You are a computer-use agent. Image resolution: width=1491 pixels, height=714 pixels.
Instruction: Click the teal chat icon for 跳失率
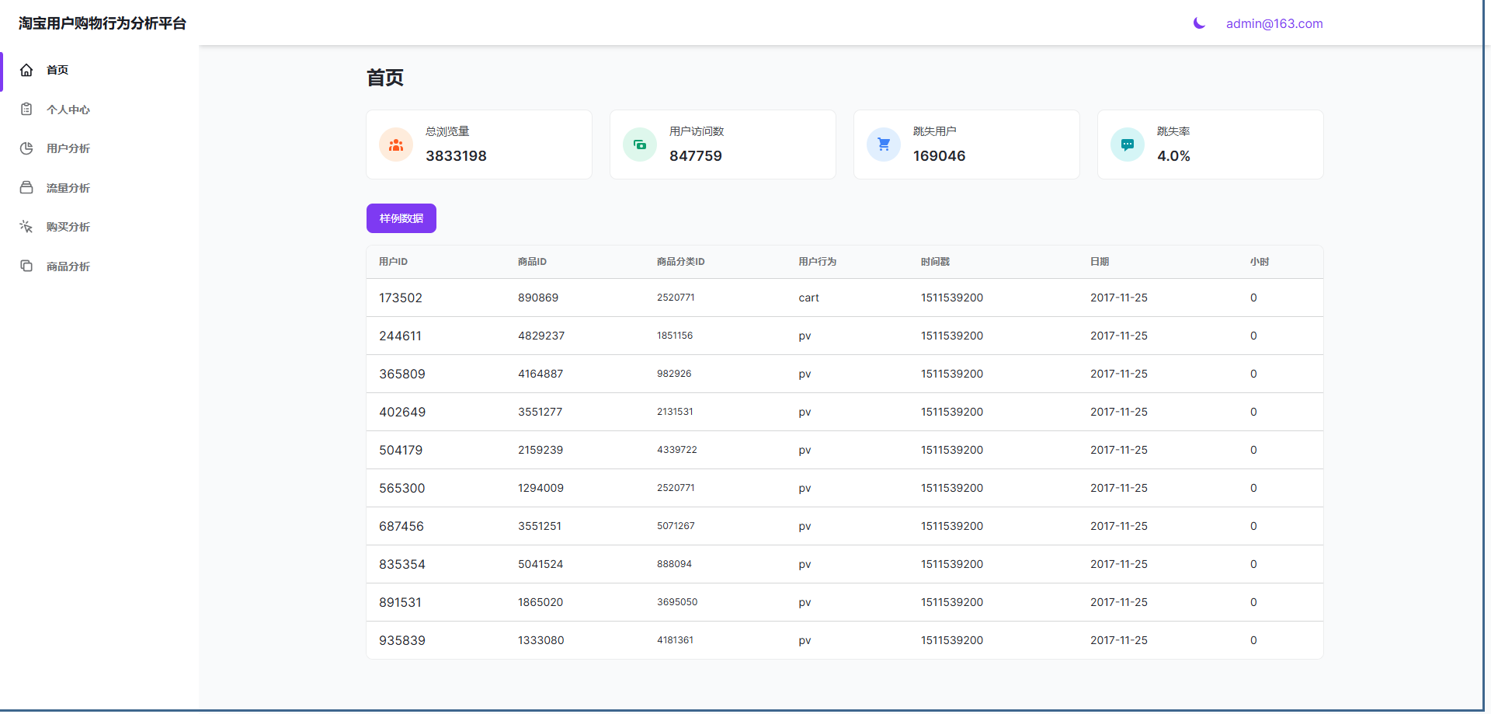tap(1128, 145)
